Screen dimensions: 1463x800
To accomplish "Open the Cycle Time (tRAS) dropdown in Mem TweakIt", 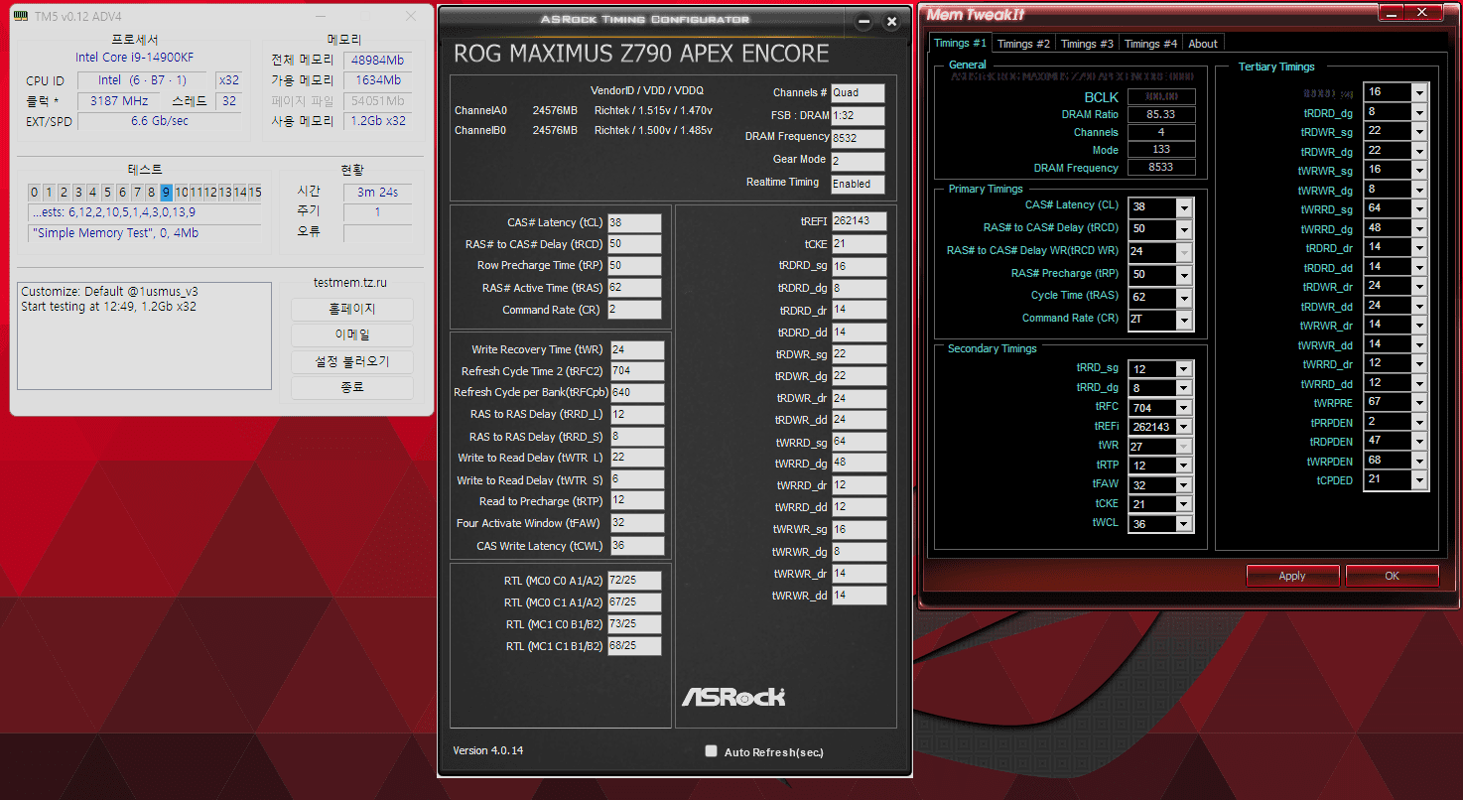I will coord(1184,297).
